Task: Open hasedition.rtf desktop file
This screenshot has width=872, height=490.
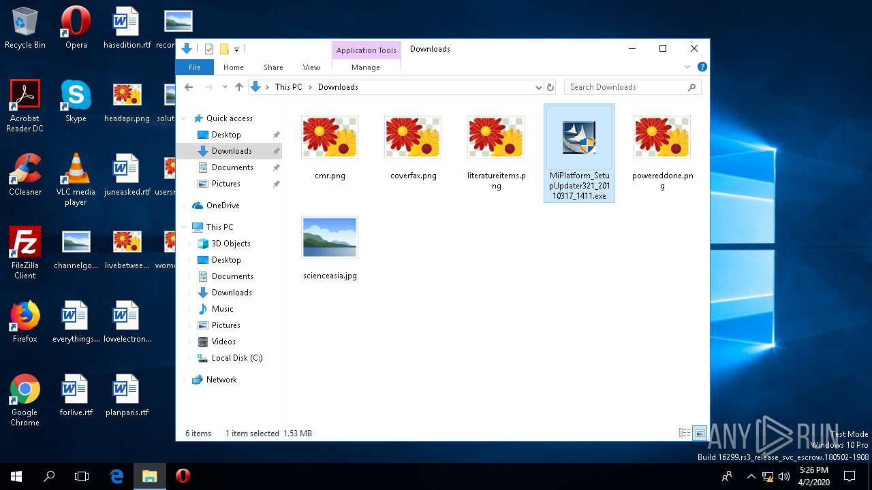Action: pyautogui.click(x=127, y=28)
